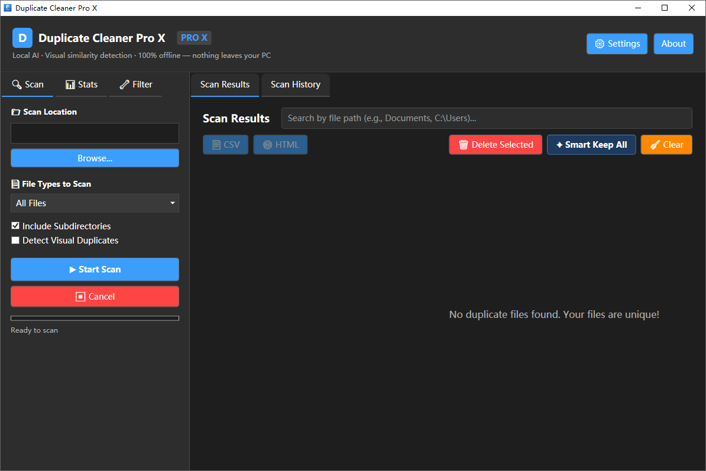The image size is (706, 471).
Task: Click the scan progress bar
Action: 95,318
